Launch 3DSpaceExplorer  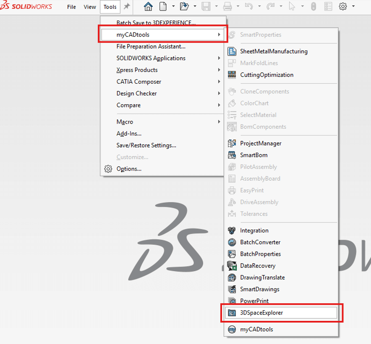click(x=261, y=313)
